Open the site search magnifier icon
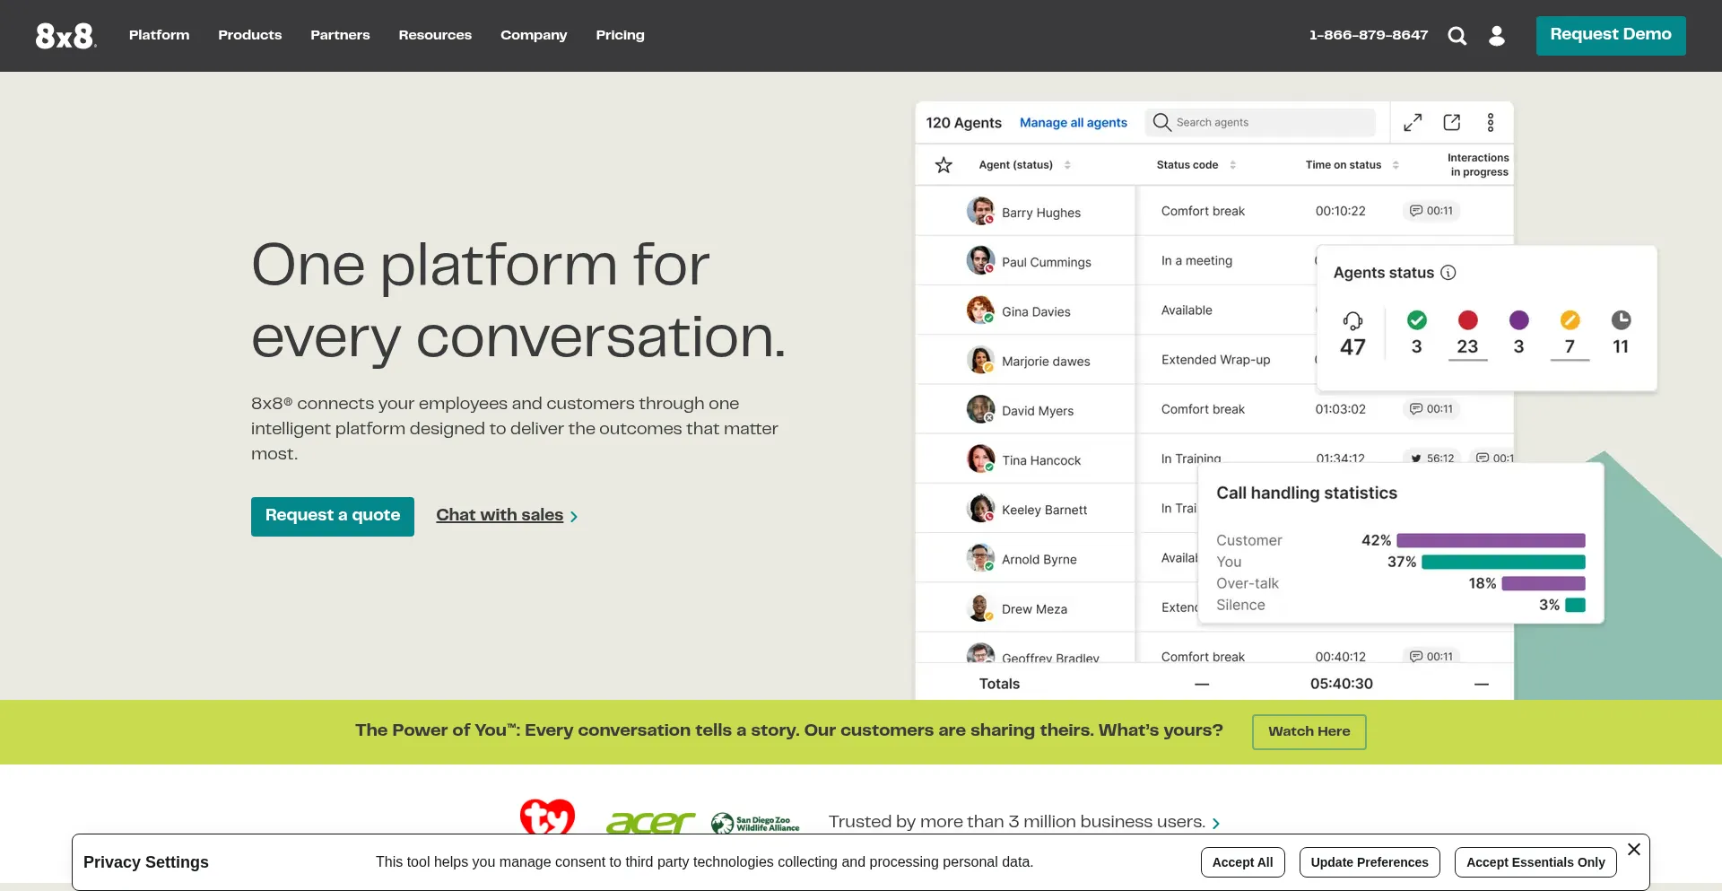Viewport: 1722px width, 891px height. pyautogui.click(x=1457, y=36)
